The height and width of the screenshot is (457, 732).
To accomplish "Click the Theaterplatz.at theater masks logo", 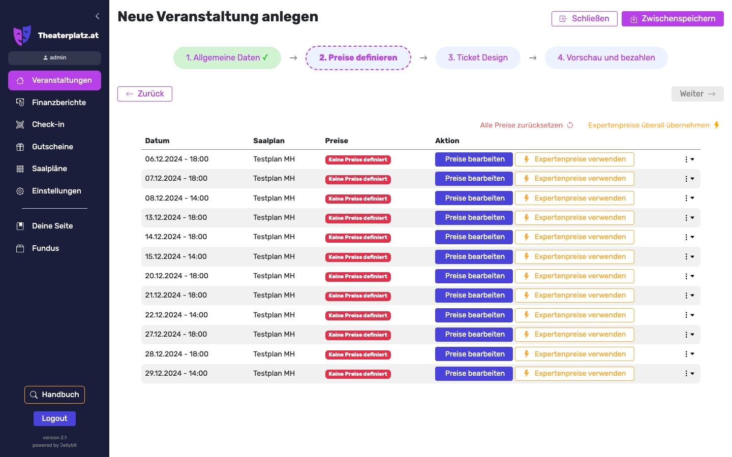I will point(22,35).
